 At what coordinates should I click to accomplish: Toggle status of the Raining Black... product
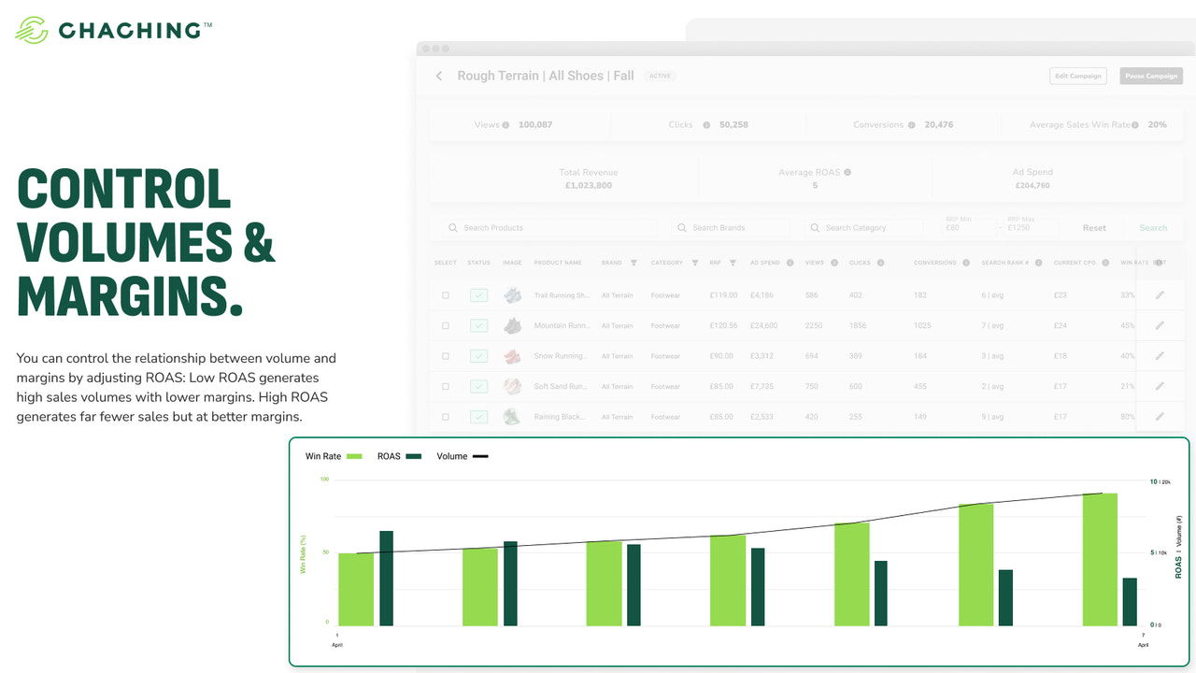pos(478,417)
